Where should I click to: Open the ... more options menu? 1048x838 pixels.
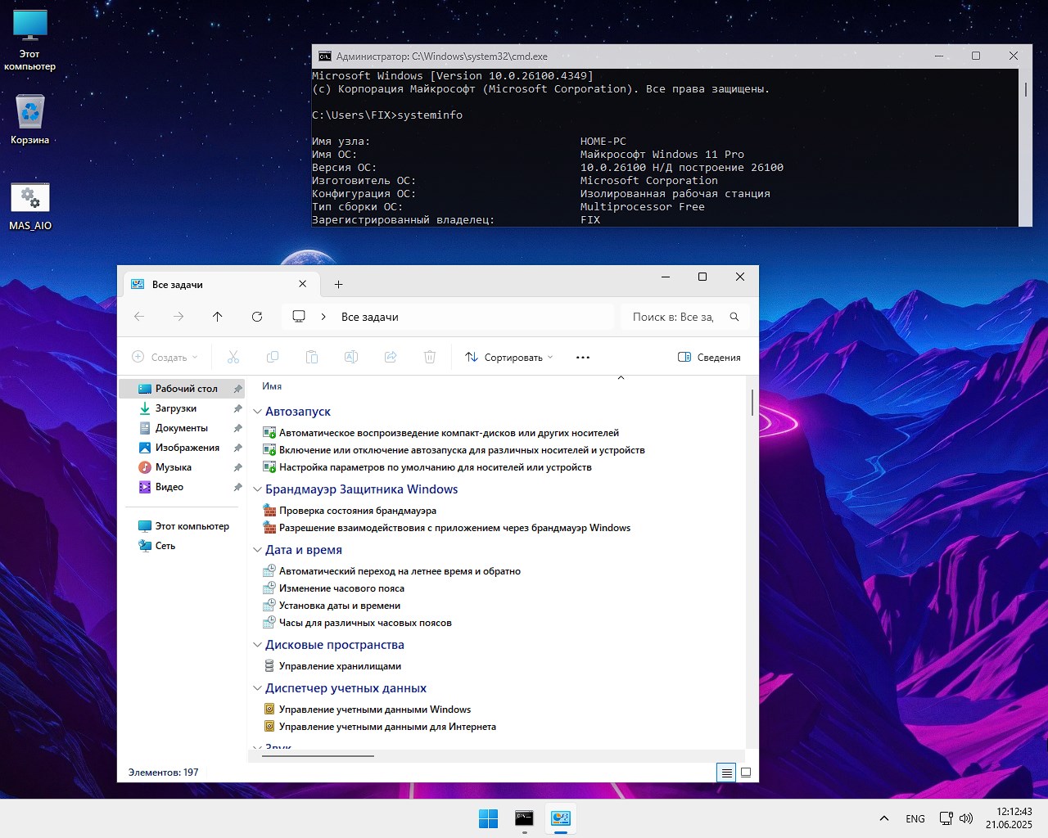582,357
